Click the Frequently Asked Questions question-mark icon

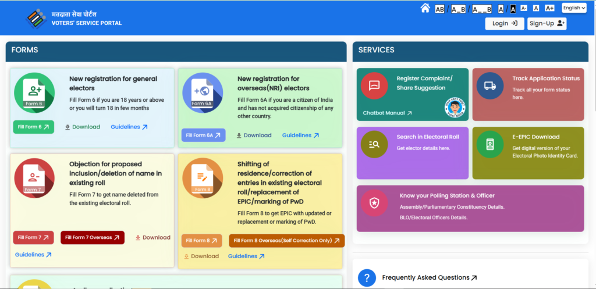coord(367,277)
